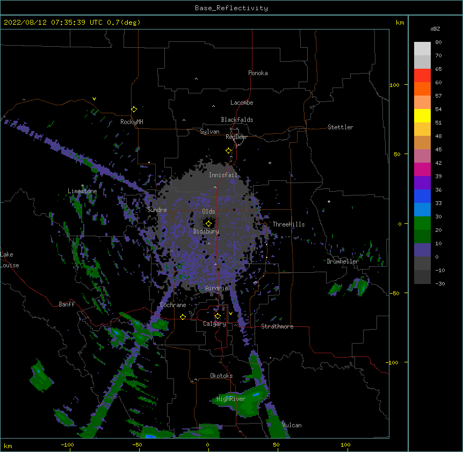Click the yellow diamond marker above Calgary label
Image resolution: width=463 pixels, height=452 pixels.
point(218,316)
